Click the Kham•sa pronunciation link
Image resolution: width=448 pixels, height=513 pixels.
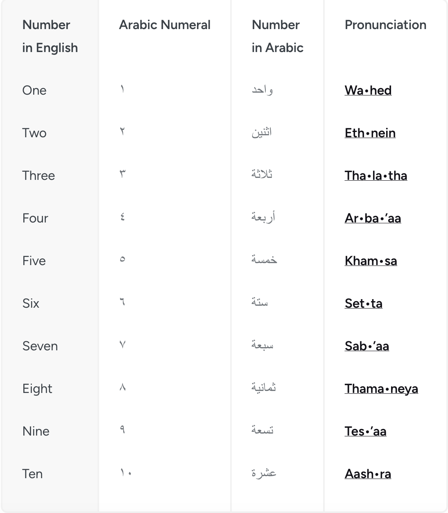click(x=371, y=261)
